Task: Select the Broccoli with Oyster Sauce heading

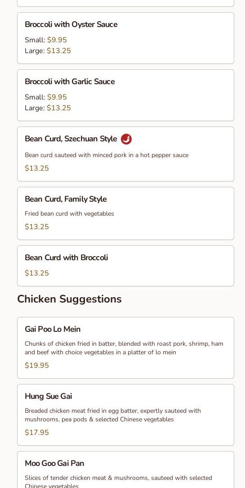Action: pyautogui.click(x=71, y=25)
